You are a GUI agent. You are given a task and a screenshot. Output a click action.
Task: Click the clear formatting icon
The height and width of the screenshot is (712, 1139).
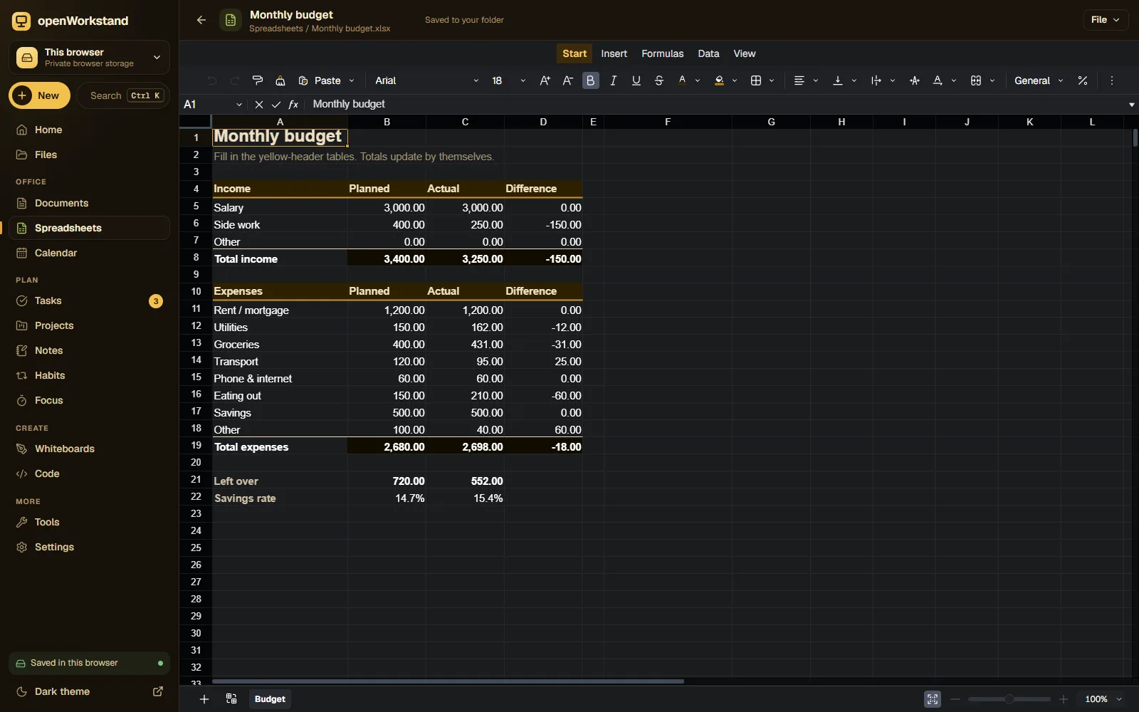[x=280, y=80]
